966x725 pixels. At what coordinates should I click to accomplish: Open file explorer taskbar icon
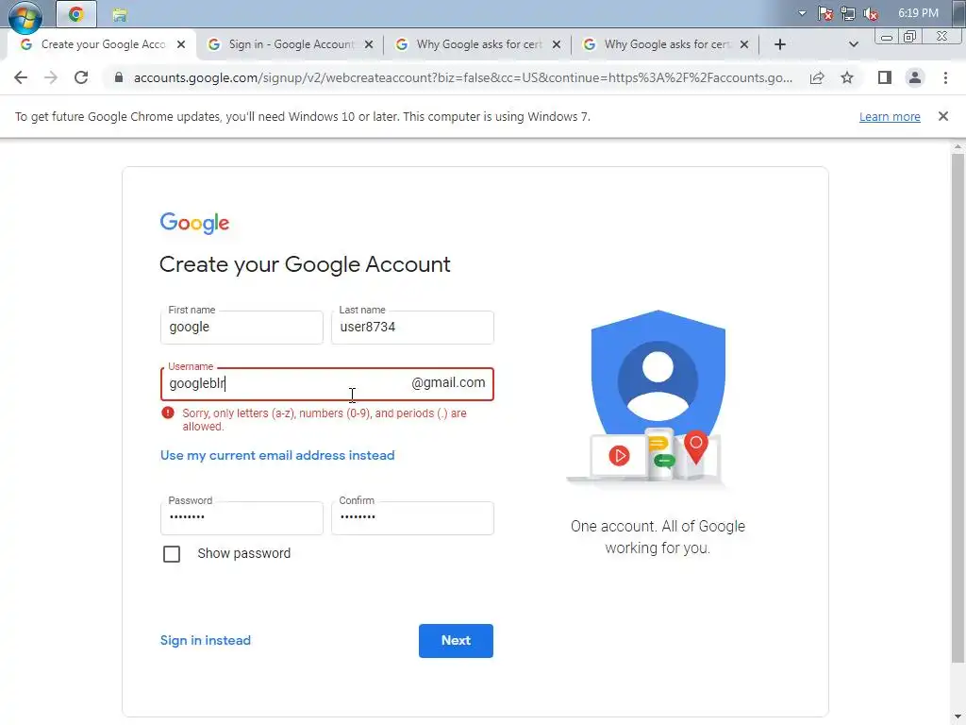click(120, 14)
